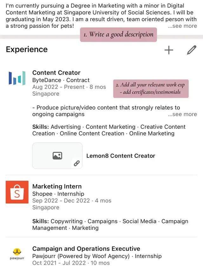Screen dimensions: 203x270
Task: Click the Content Creator skills list
Action: pos(109,130)
